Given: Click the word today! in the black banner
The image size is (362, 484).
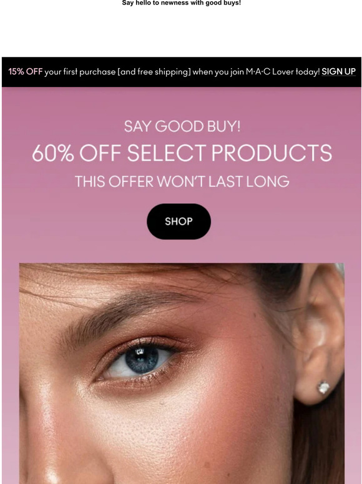Looking at the screenshot, I should 308,72.
